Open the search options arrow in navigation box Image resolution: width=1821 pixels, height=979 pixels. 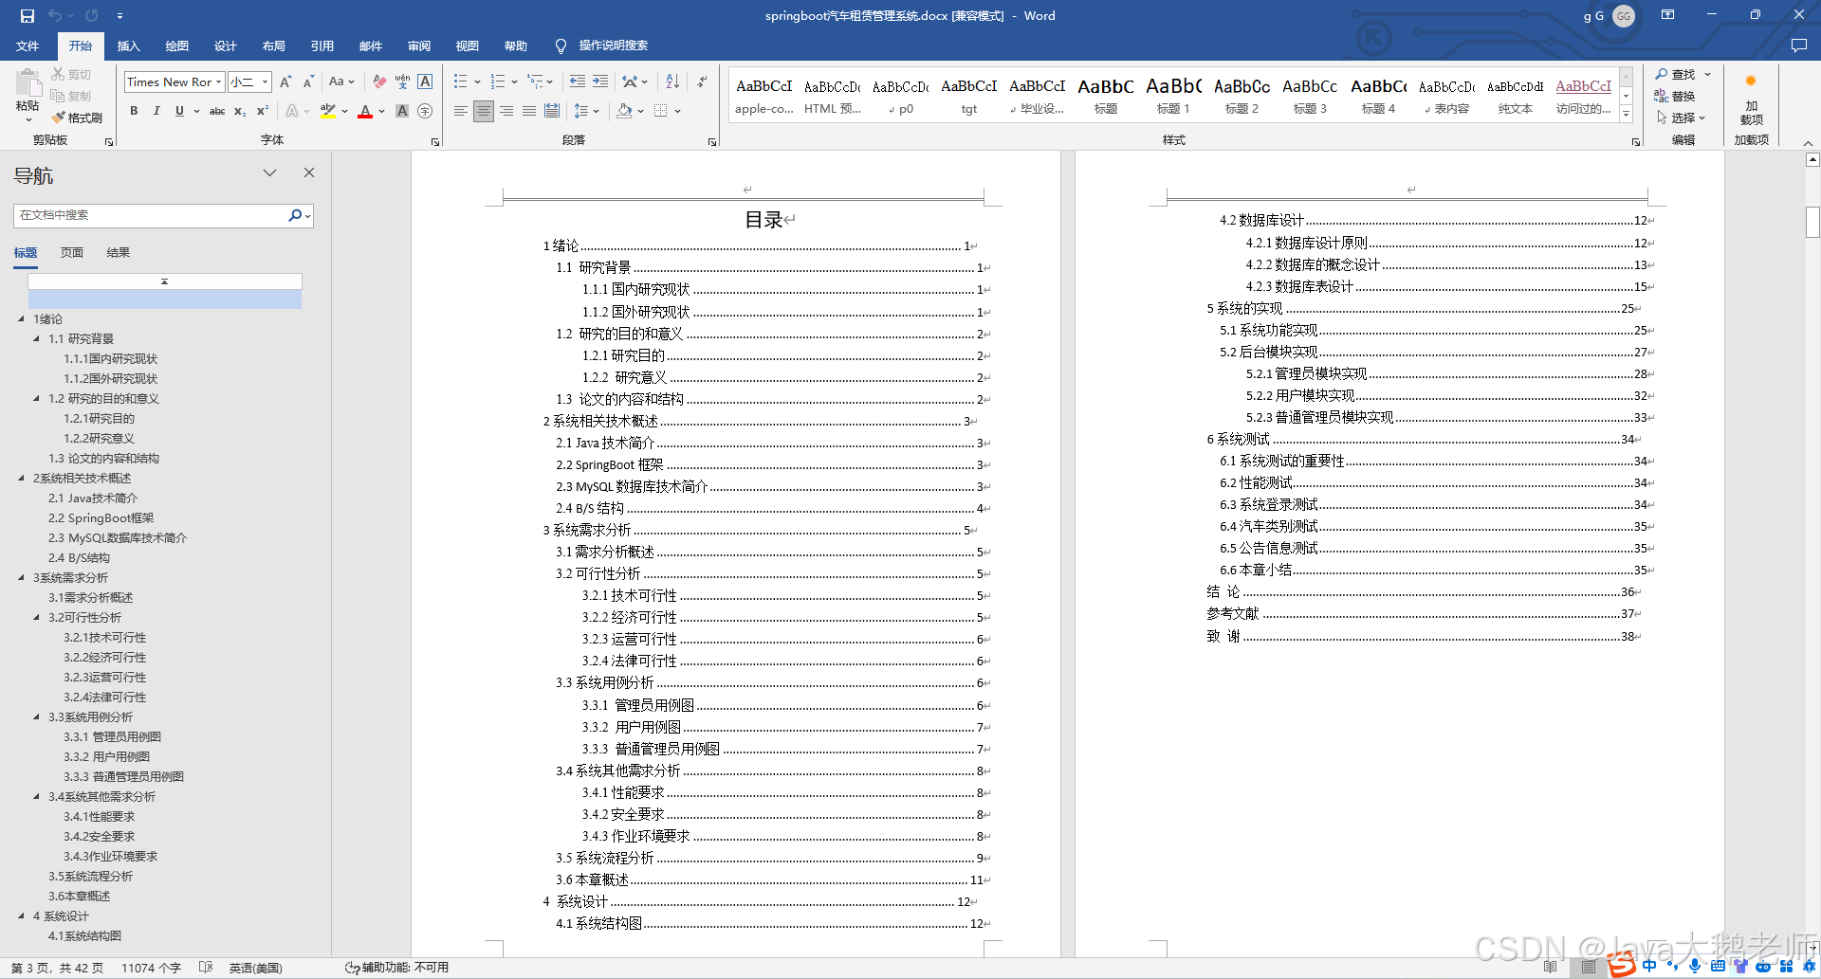308,216
